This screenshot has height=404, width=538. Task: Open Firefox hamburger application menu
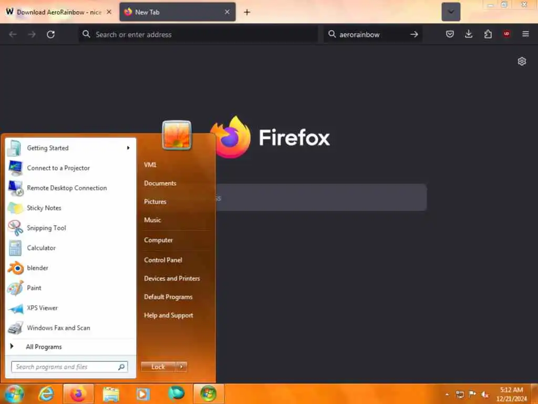pyautogui.click(x=525, y=34)
